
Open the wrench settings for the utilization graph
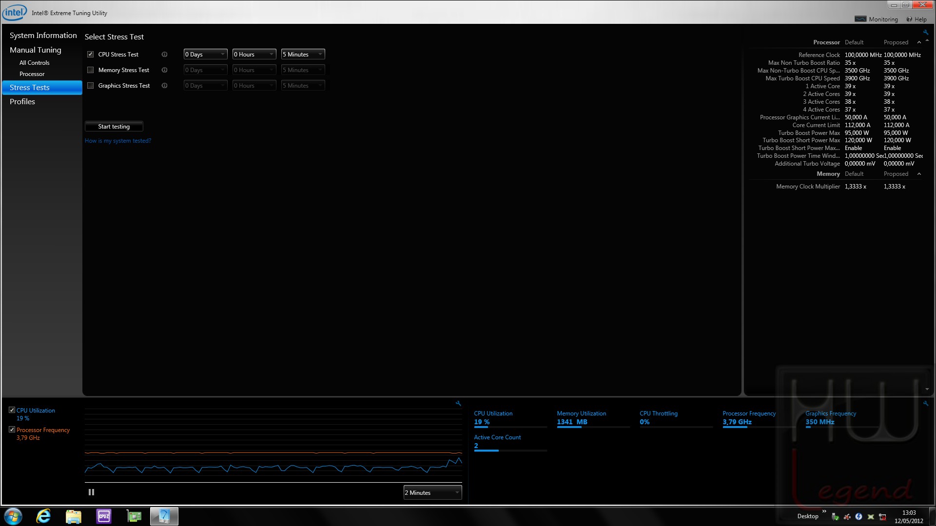click(458, 403)
